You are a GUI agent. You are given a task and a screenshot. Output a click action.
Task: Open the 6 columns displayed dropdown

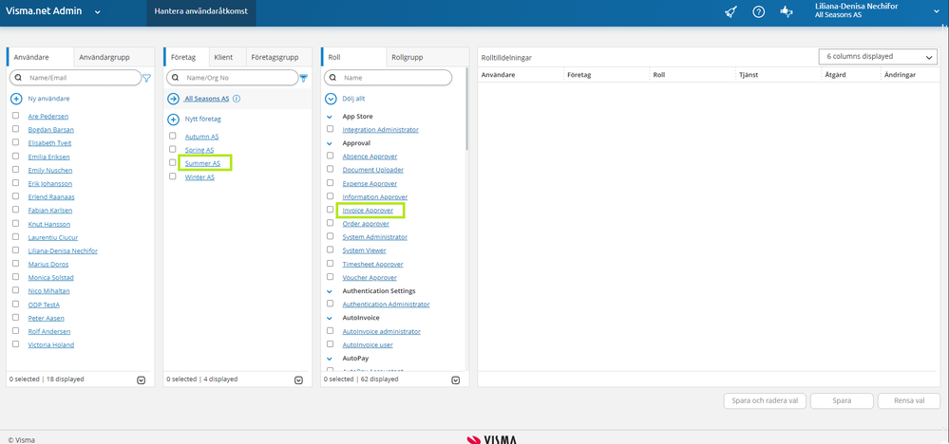pos(877,56)
